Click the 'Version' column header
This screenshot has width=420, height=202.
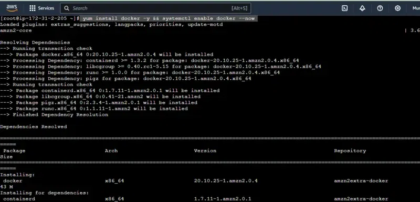click(205, 151)
